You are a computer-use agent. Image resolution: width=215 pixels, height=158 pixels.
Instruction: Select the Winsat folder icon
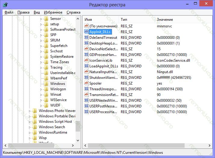(46, 94)
